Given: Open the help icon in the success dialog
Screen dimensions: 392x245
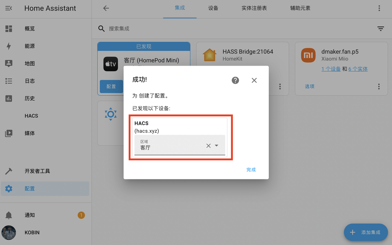Looking at the screenshot, I should [x=235, y=81].
